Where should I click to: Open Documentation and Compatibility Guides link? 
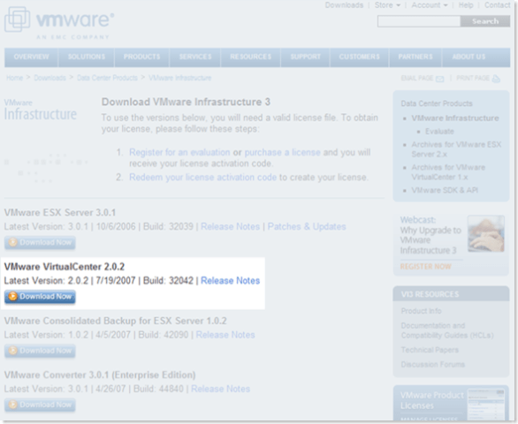[447, 330]
